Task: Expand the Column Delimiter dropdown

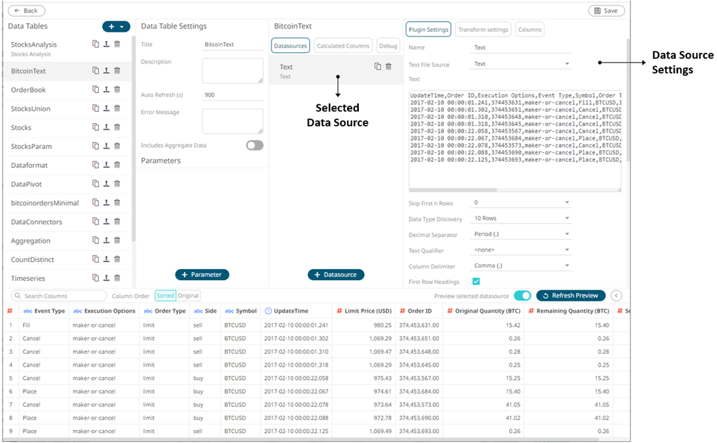Action: [521, 266]
